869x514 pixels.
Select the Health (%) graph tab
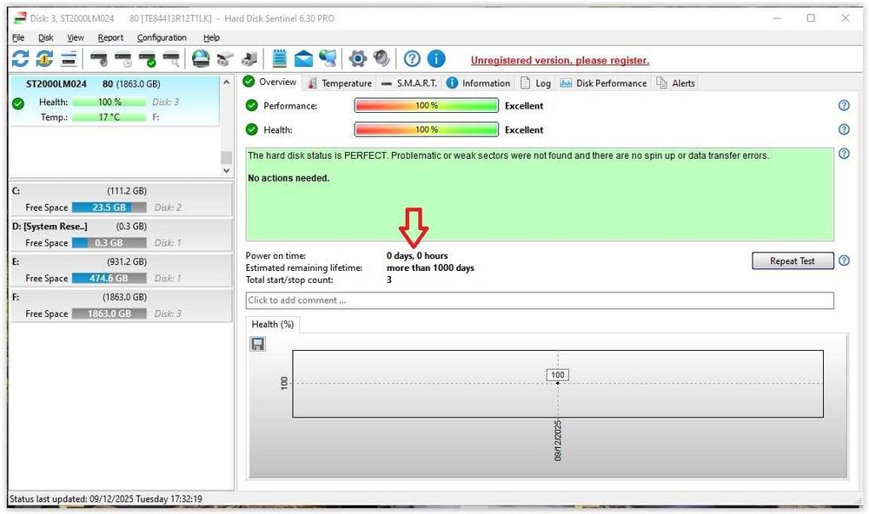tap(273, 325)
